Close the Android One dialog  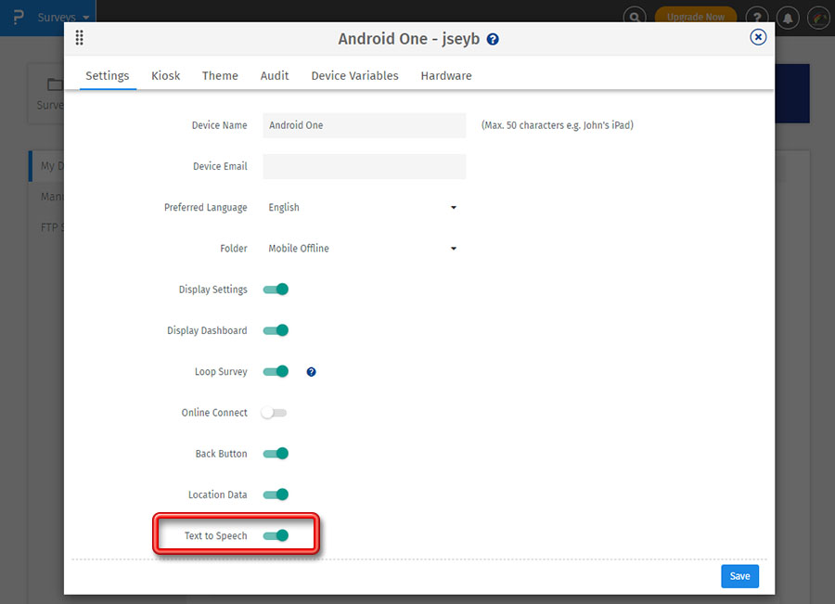click(x=758, y=37)
